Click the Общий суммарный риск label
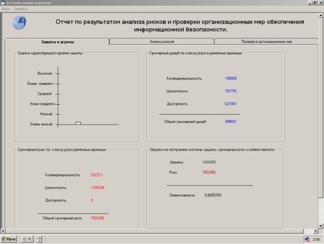This screenshot has width=324, height=244. (62, 218)
